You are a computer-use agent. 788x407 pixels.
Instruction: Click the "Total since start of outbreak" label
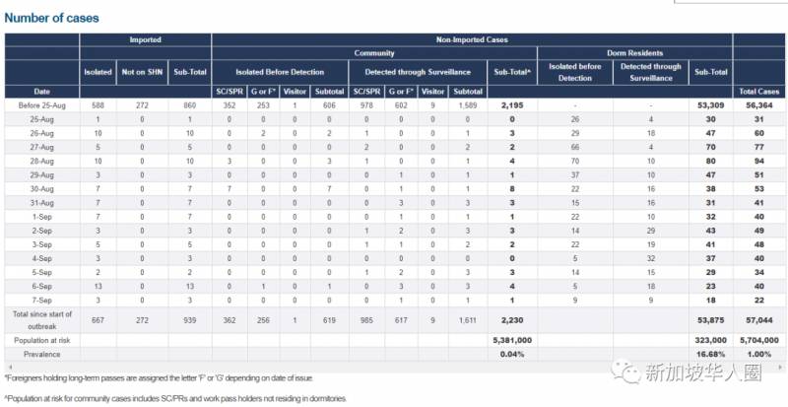41,319
